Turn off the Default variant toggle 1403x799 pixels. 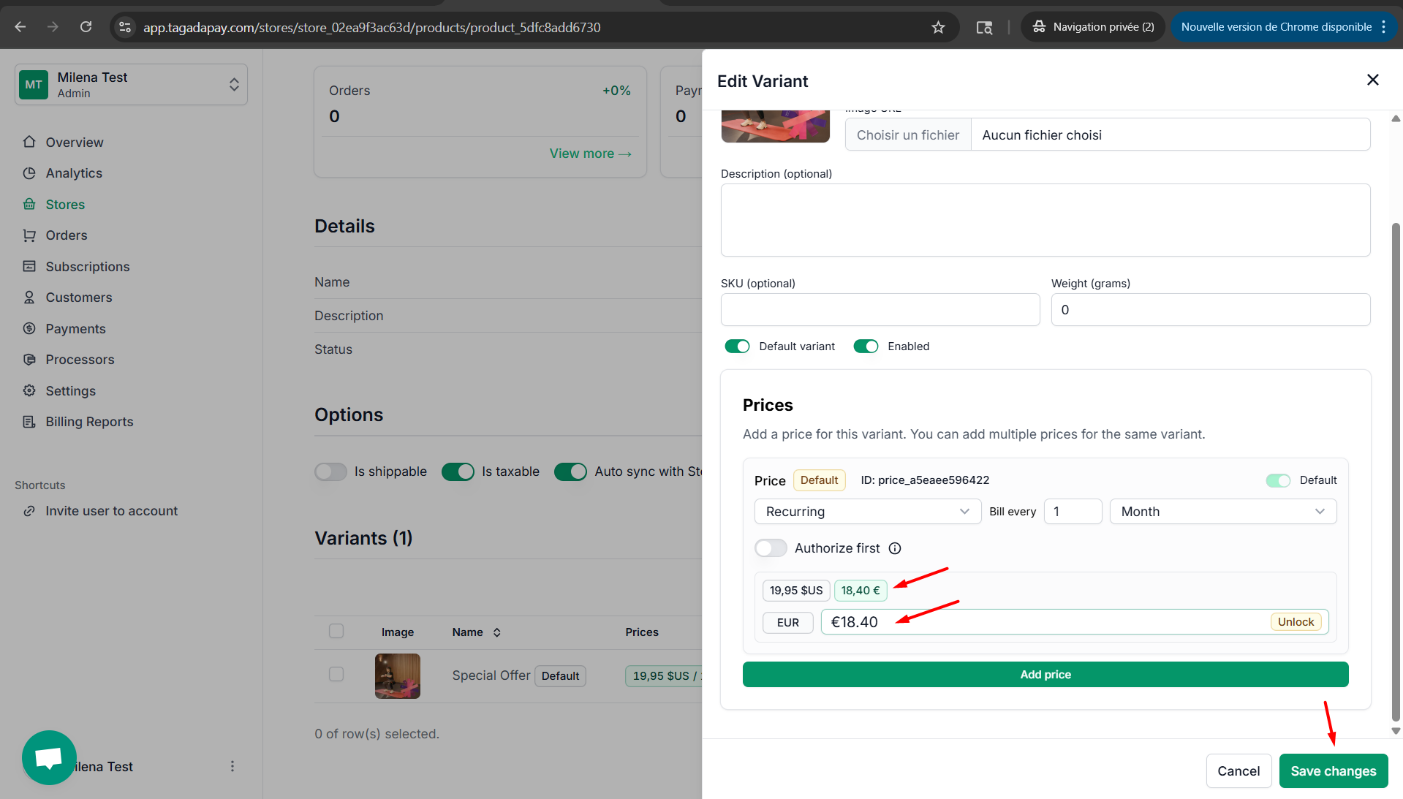tap(737, 347)
